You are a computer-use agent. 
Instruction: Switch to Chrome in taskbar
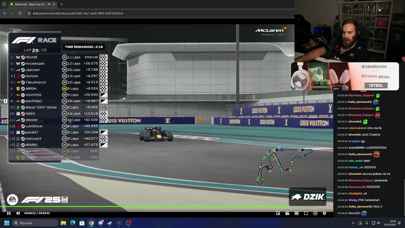tap(91, 223)
